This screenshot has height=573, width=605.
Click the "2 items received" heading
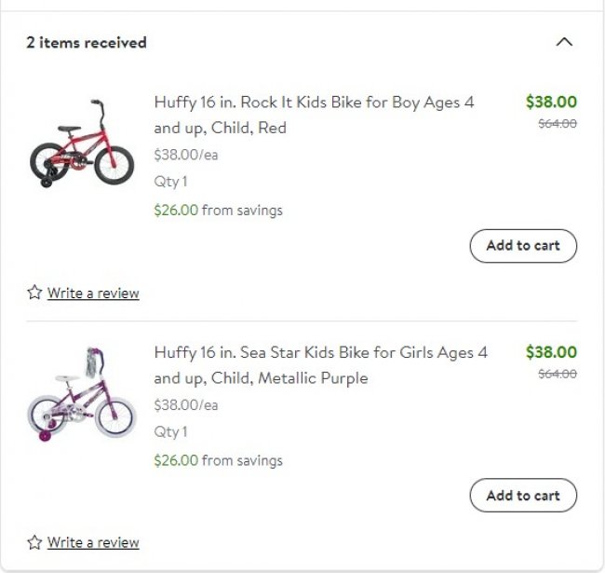pyautogui.click(x=87, y=42)
